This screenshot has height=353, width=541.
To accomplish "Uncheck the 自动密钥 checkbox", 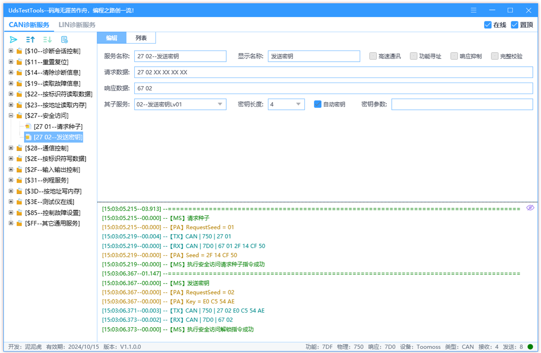I will 317,104.
